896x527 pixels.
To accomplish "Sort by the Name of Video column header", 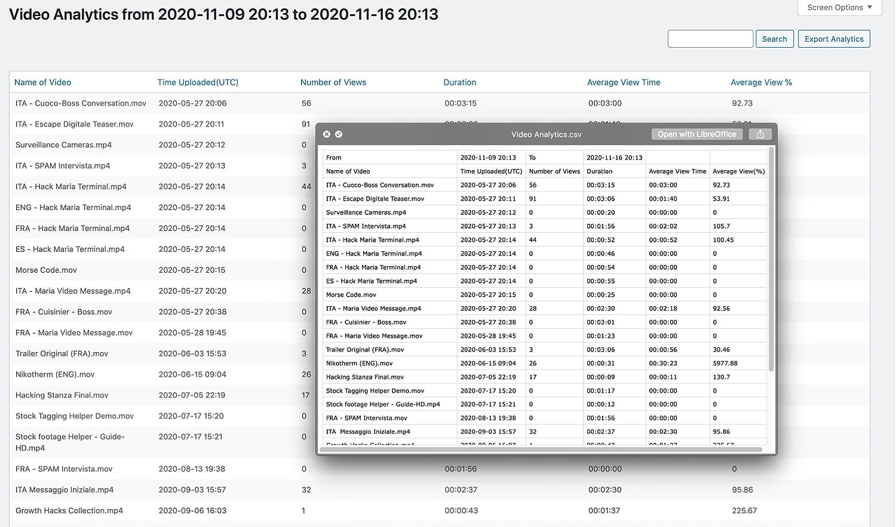I will click(x=42, y=82).
